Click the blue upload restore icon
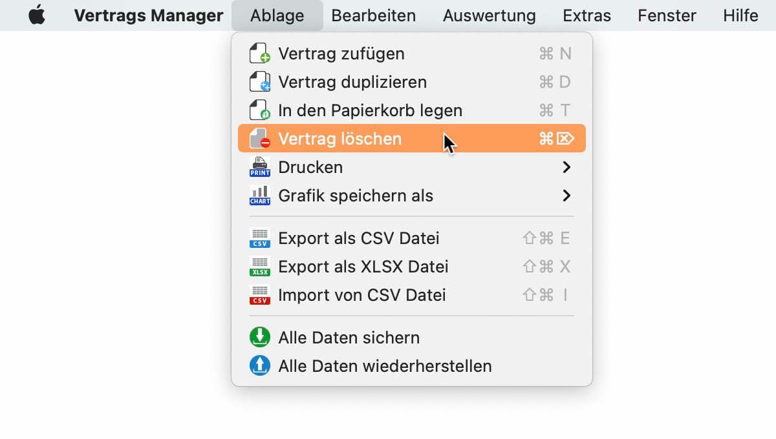Screen dimensions: 776x439 (x=260, y=365)
